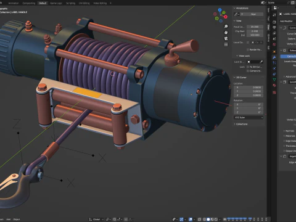This screenshot has width=296, height=222.
Task: Toggle the overlays button in viewport header
Action: pyautogui.click(x=191, y=220)
